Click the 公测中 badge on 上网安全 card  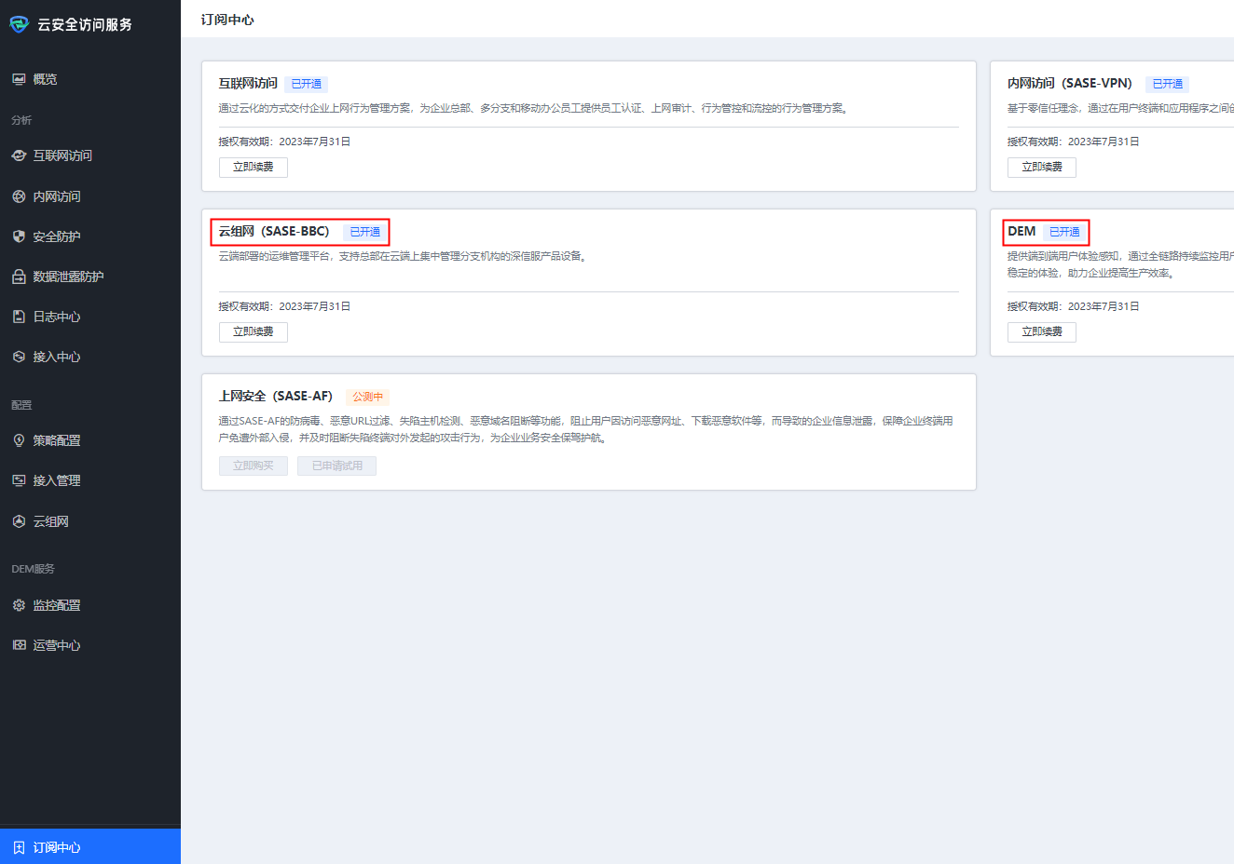pyautogui.click(x=367, y=395)
